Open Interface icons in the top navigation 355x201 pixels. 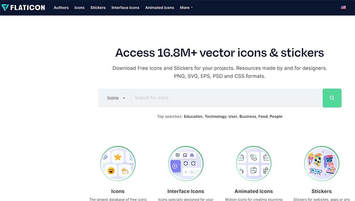click(125, 8)
